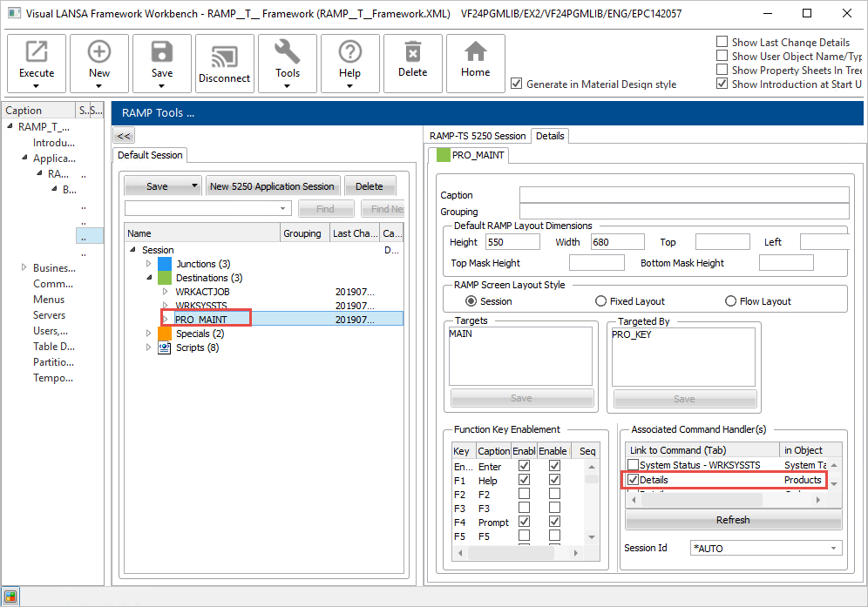Enable Show Last Change Details checkbox

tap(722, 42)
